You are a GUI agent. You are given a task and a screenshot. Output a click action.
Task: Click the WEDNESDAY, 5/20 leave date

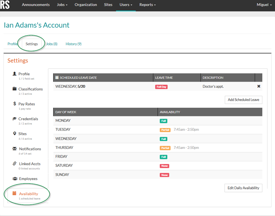pos(70,86)
